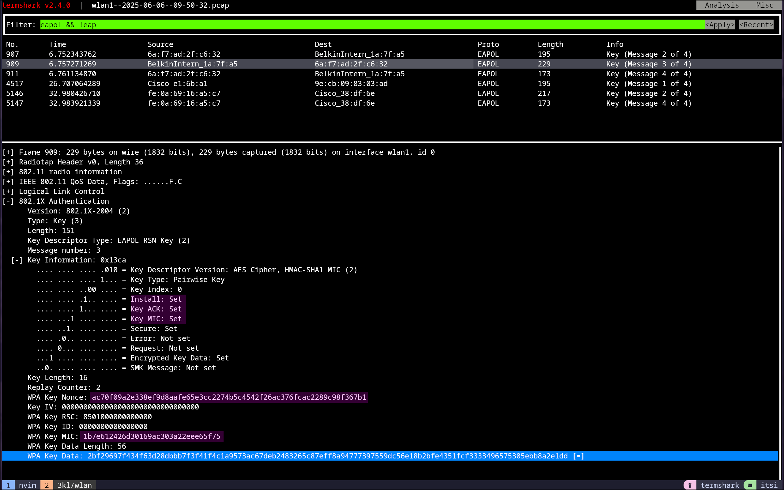Select Key Type: Pairwise Key line
Viewport: 784px width, 490px height.
point(130,280)
